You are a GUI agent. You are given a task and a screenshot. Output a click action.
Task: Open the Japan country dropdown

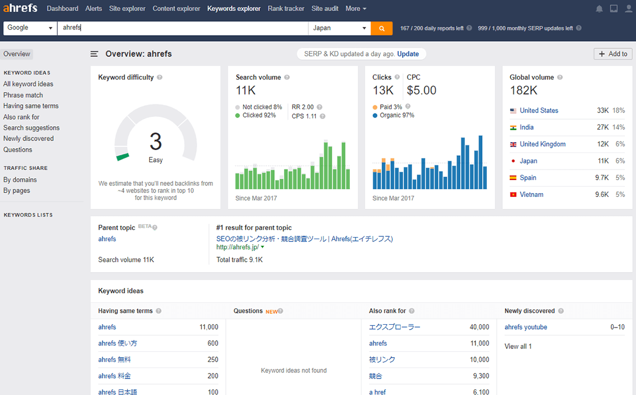click(x=339, y=28)
